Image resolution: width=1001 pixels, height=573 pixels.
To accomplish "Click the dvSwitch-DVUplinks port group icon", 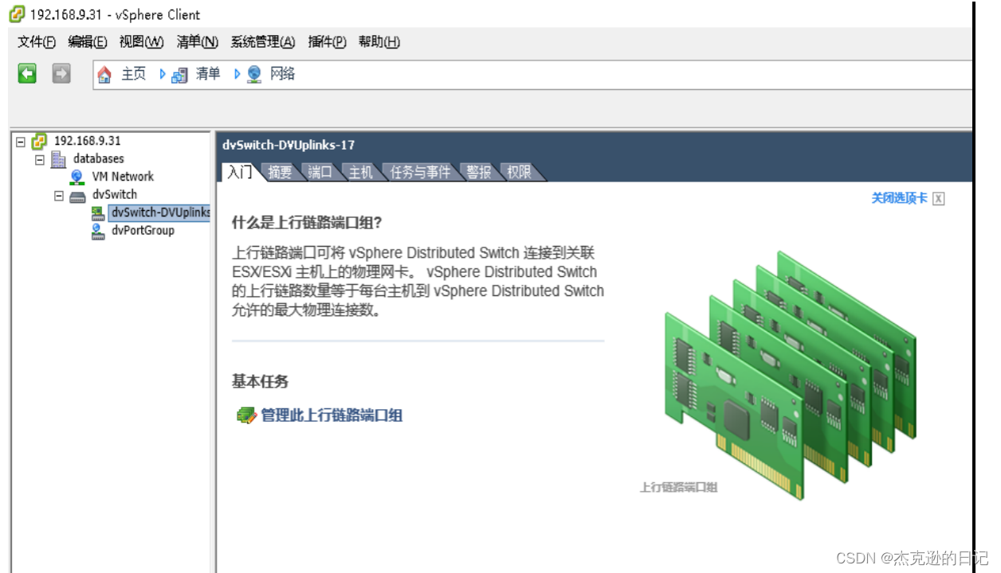I will pyautogui.click(x=98, y=212).
